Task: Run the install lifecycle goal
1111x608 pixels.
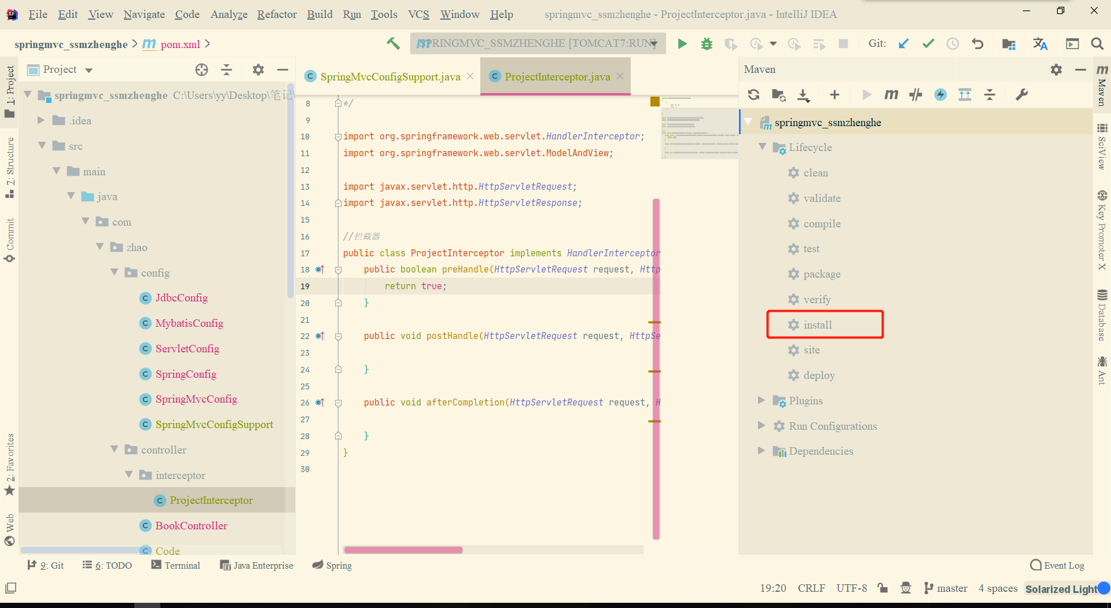Action: click(817, 325)
